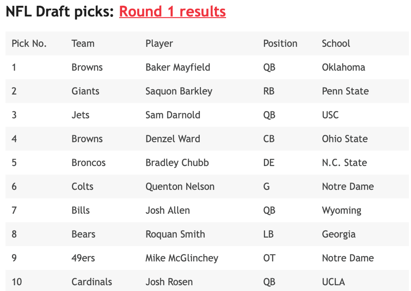
Task: Select the Baker Mayfield cell
Action: point(178,67)
